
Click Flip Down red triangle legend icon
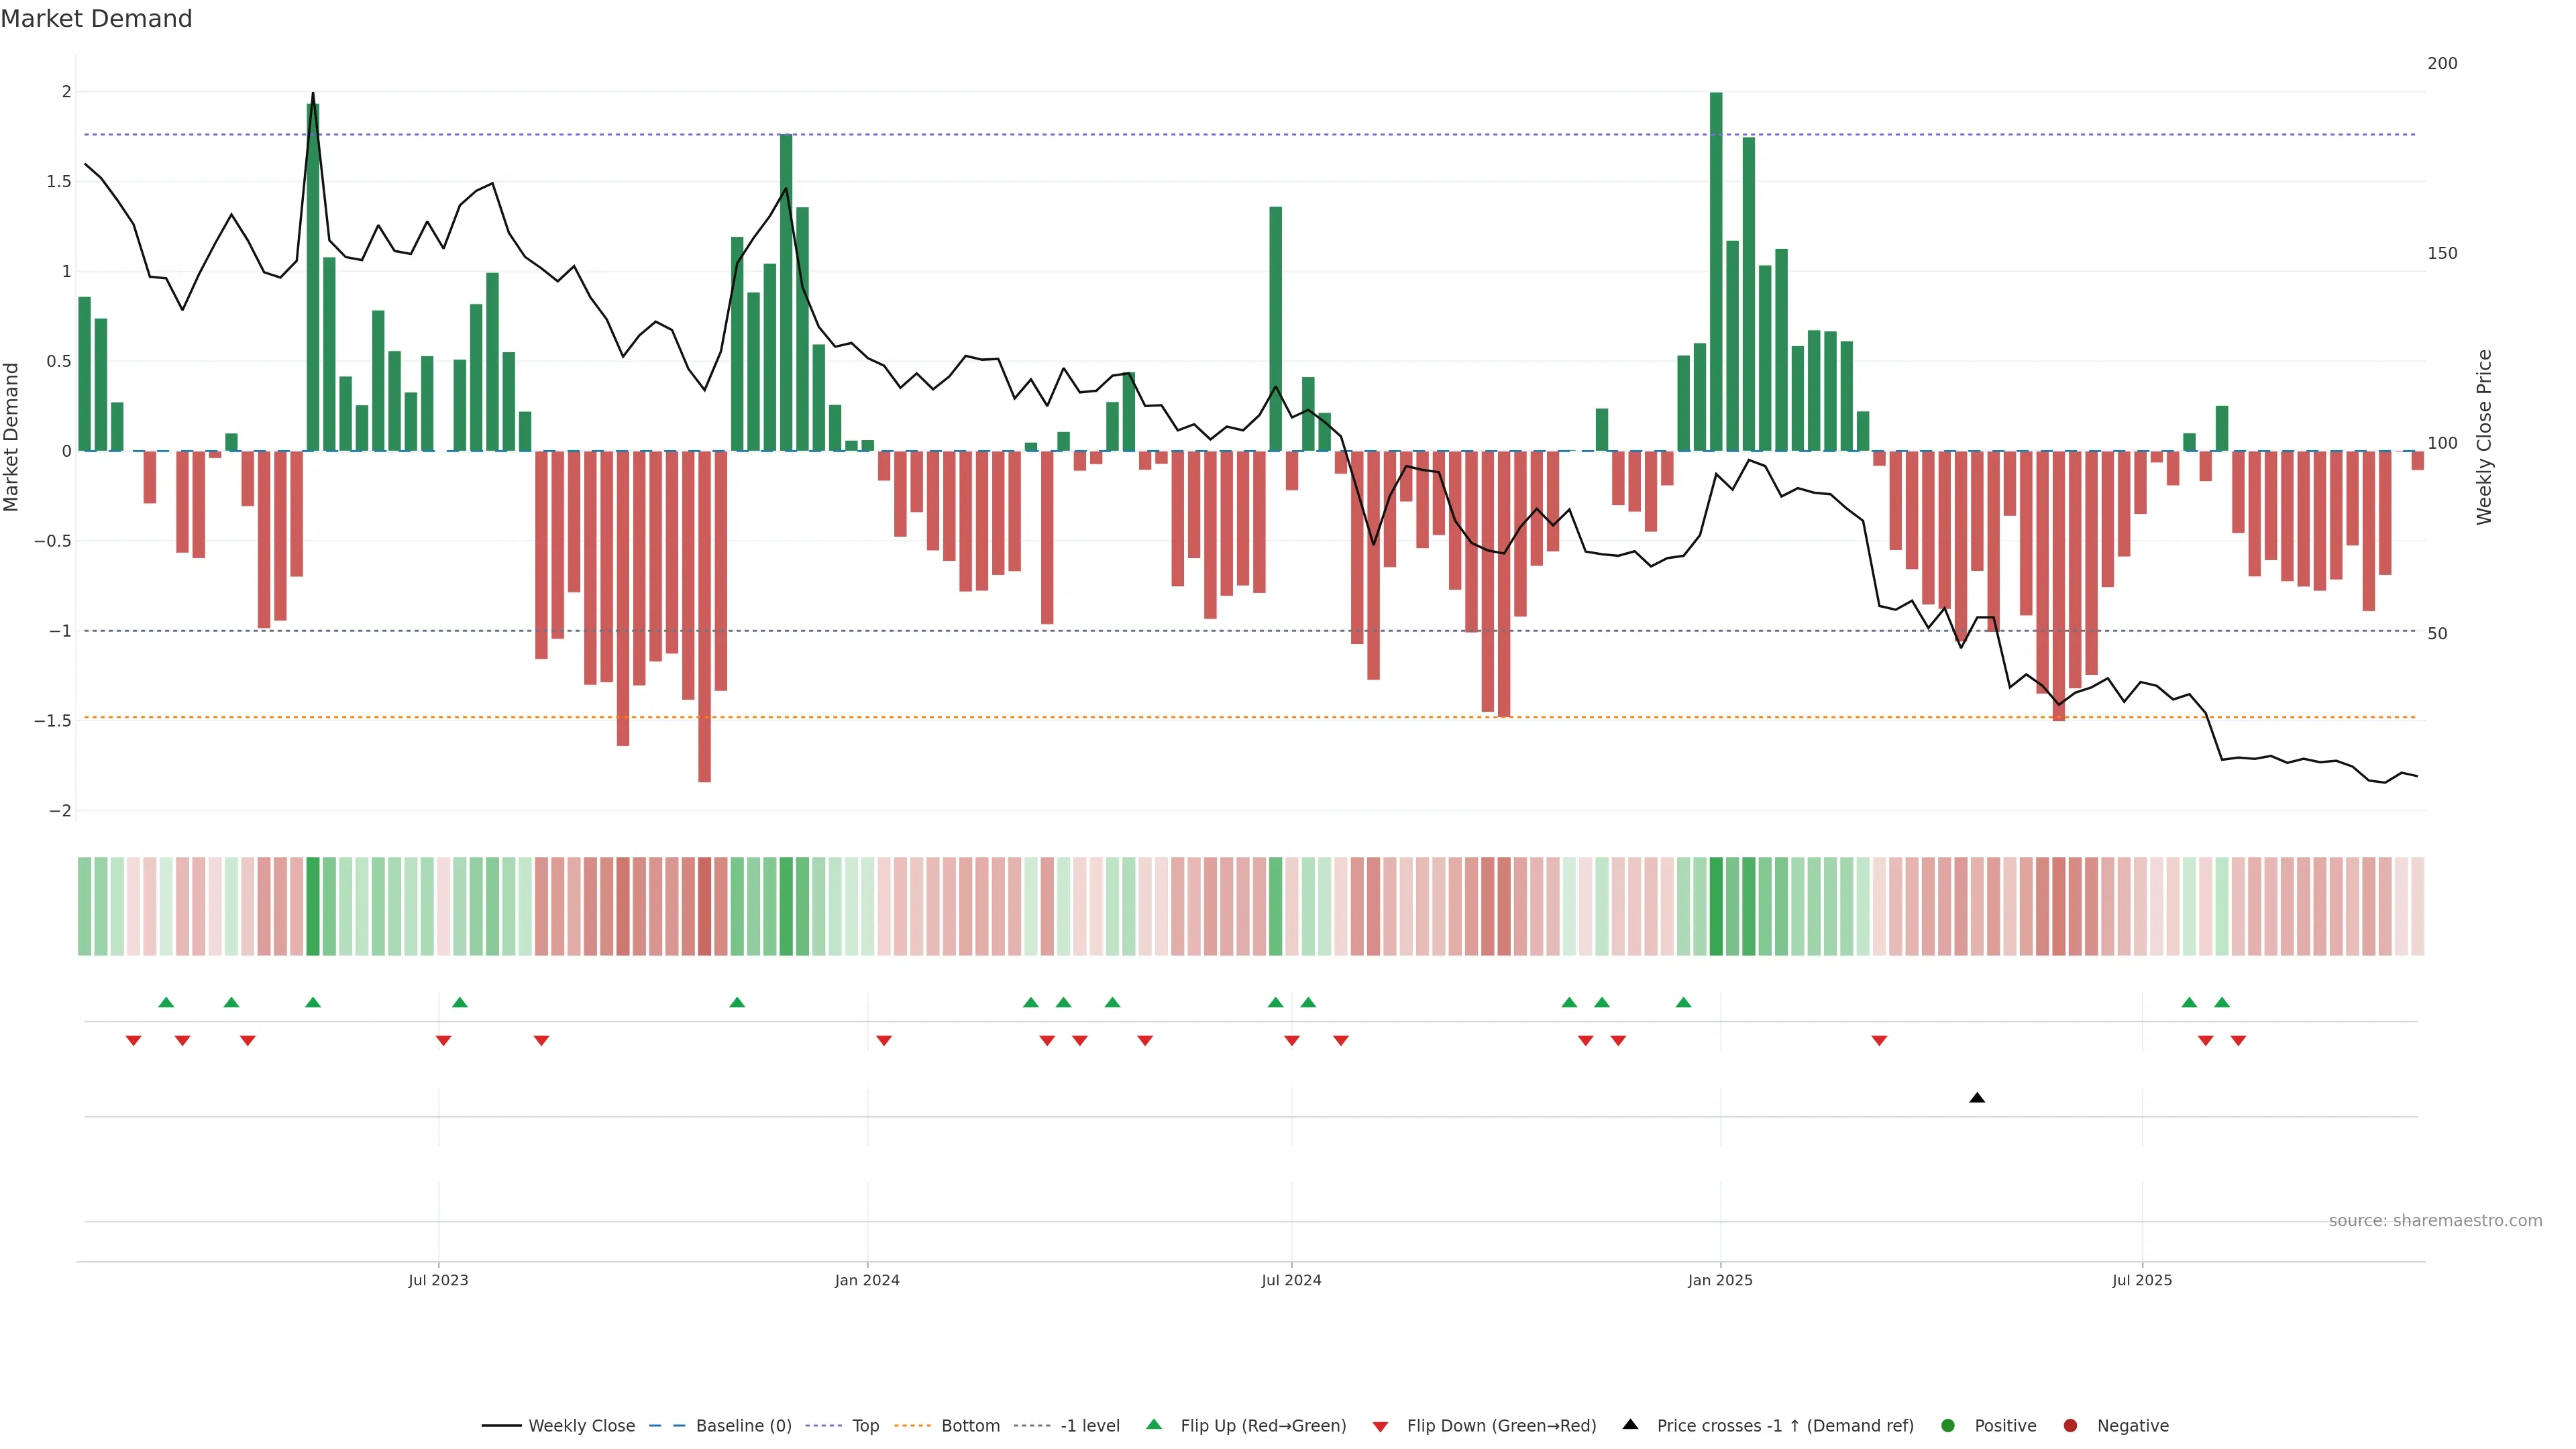(1380, 1426)
